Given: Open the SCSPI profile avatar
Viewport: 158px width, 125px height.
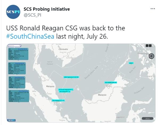Looking at the screenshot, I should pos(13,12).
